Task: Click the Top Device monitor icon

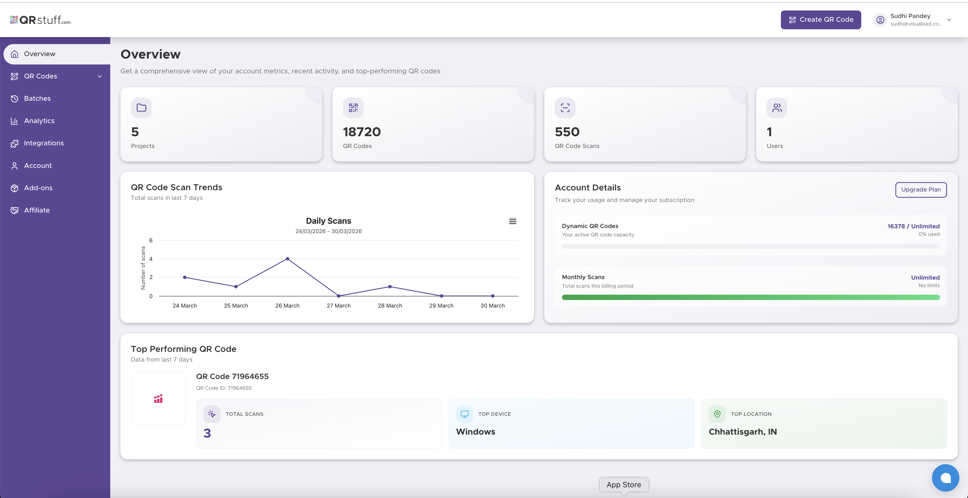Action: click(x=464, y=414)
